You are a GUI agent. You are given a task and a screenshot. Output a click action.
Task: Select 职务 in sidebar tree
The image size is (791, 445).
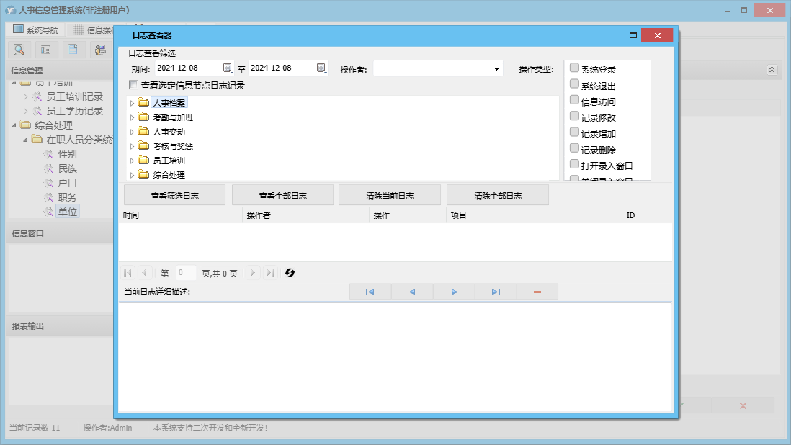point(68,197)
